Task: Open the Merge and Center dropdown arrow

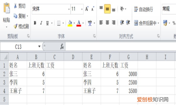Action: coord(158,23)
